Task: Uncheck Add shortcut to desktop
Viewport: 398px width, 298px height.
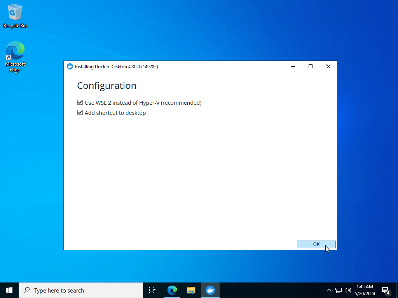Action: click(x=80, y=113)
